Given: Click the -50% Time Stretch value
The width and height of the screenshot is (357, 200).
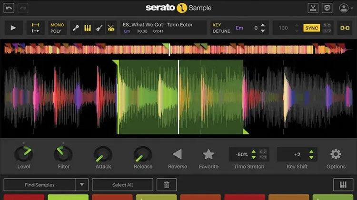Looking at the screenshot, I should [x=242, y=154].
